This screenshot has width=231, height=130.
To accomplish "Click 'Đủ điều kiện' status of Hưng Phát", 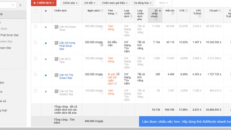I will (112, 44).
